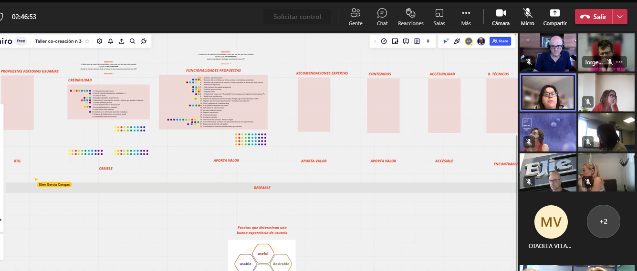Expand more Miro tools double chevron
637x271 pixels.
pyautogui.click(x=428, y=41)
